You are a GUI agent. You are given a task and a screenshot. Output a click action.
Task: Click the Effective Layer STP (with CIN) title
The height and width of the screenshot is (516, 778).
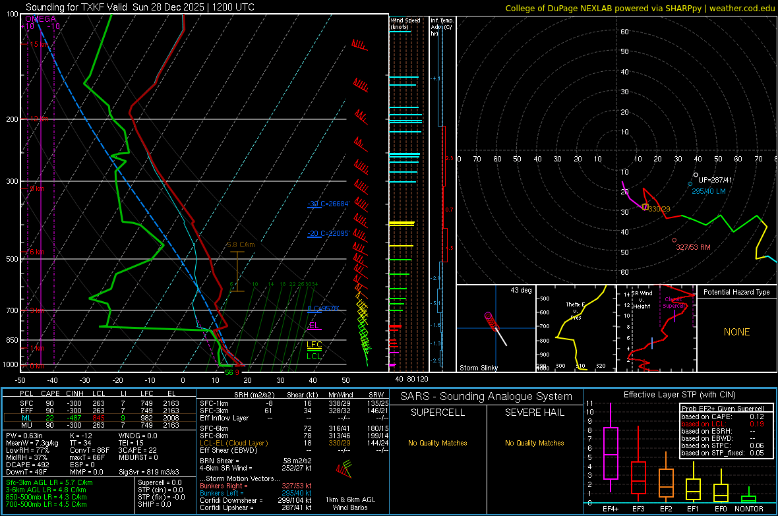[x=679, y=395]
